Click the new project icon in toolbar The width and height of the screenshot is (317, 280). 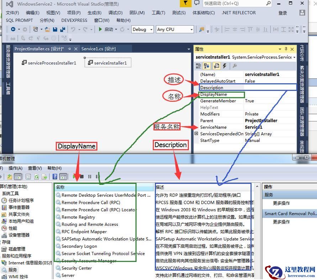coord(35,29)
